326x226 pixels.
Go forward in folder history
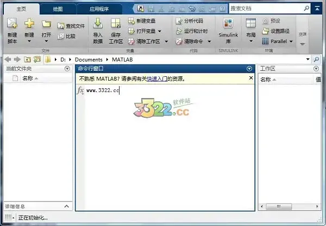pos(17,59)
